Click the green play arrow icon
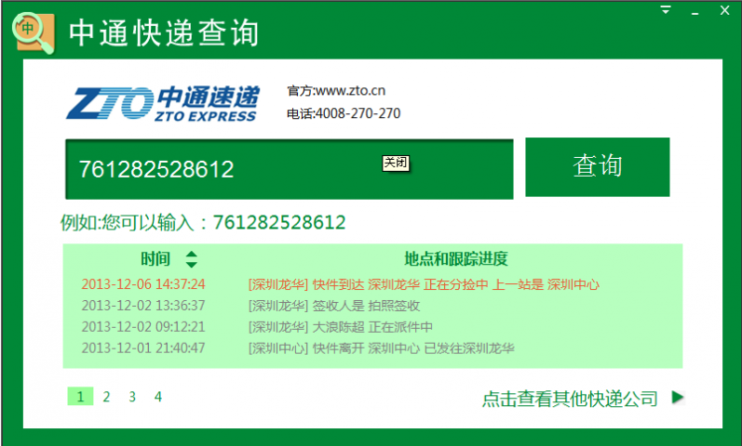Image resolution: width=742 pixels, height=446 pixels. (678, 398)
